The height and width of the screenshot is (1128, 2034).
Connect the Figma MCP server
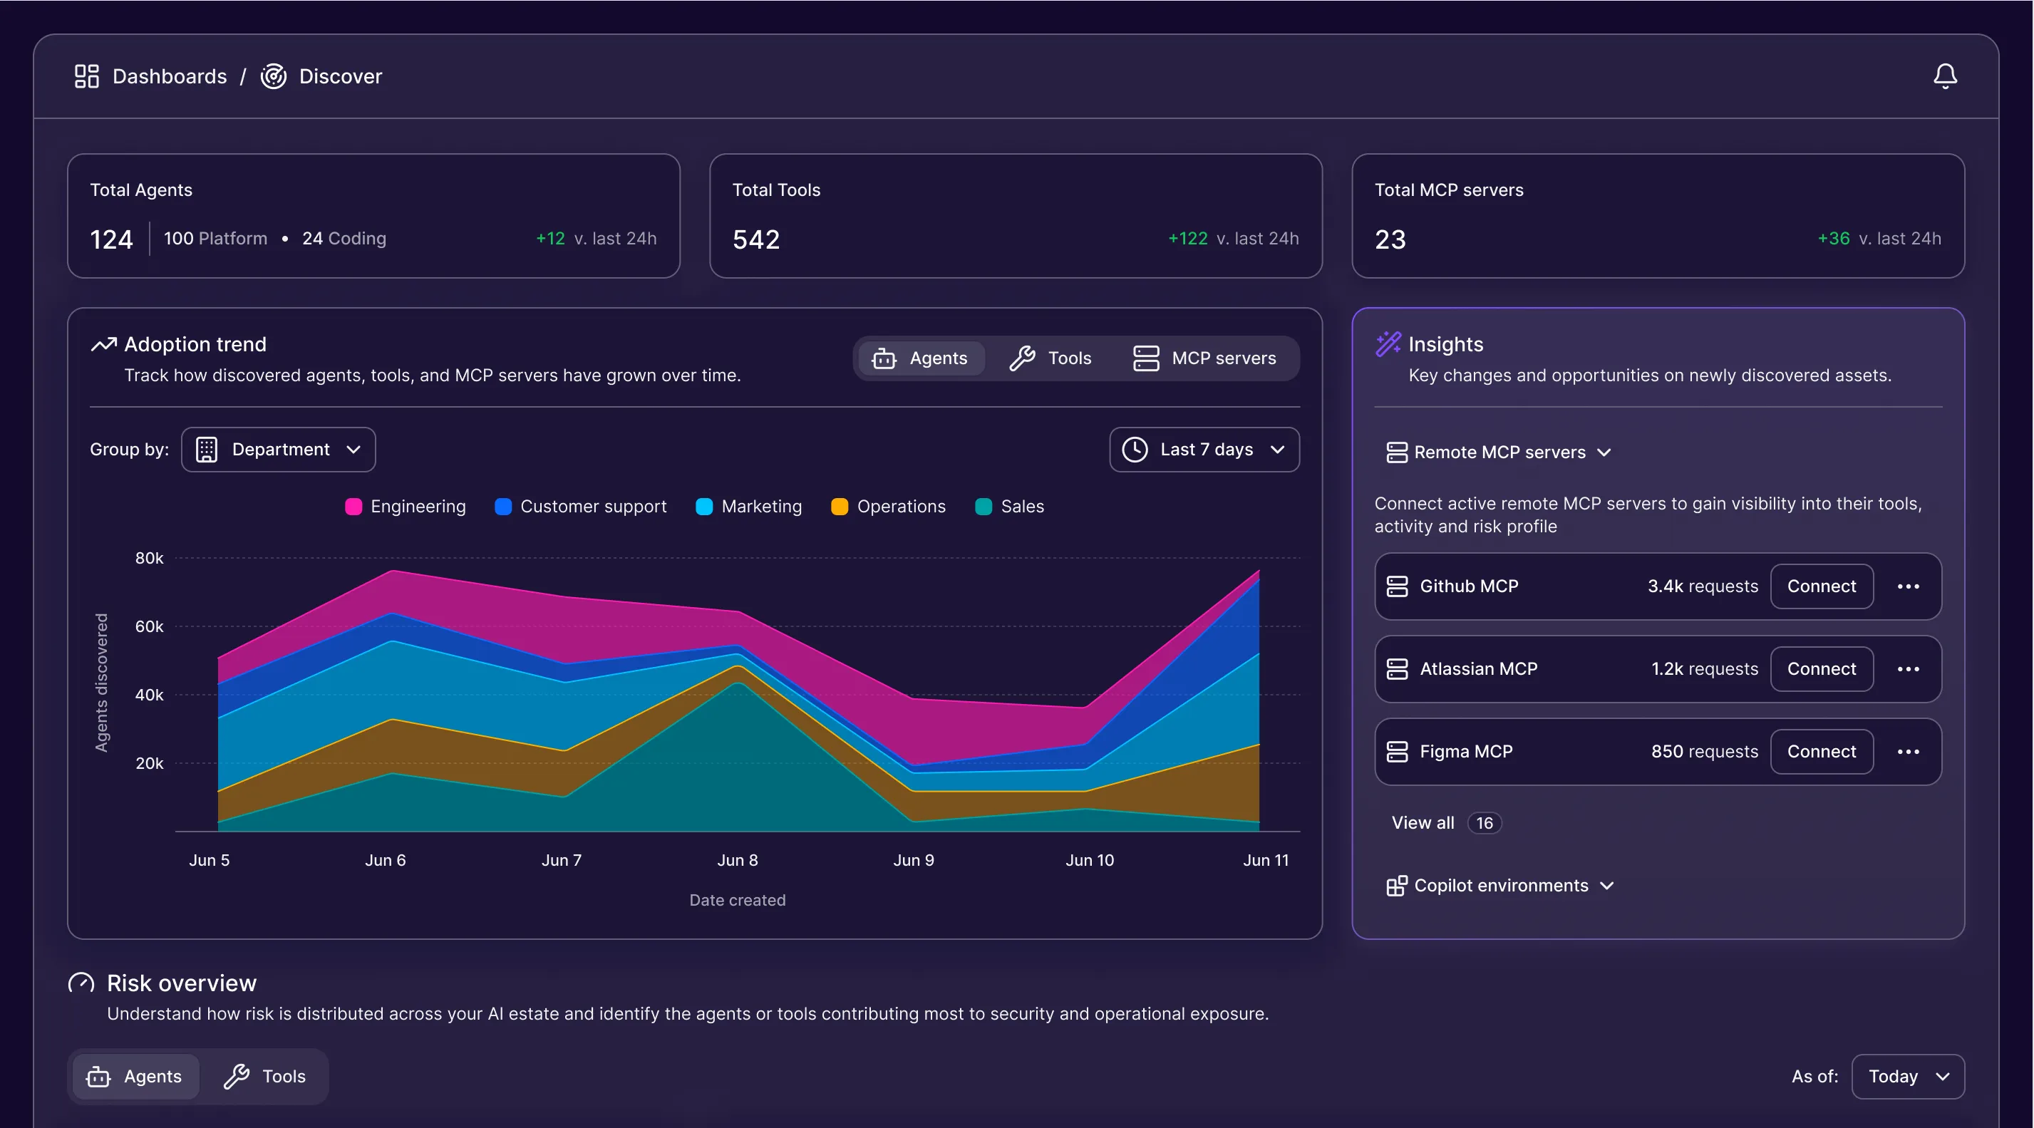pos(1822,752)
